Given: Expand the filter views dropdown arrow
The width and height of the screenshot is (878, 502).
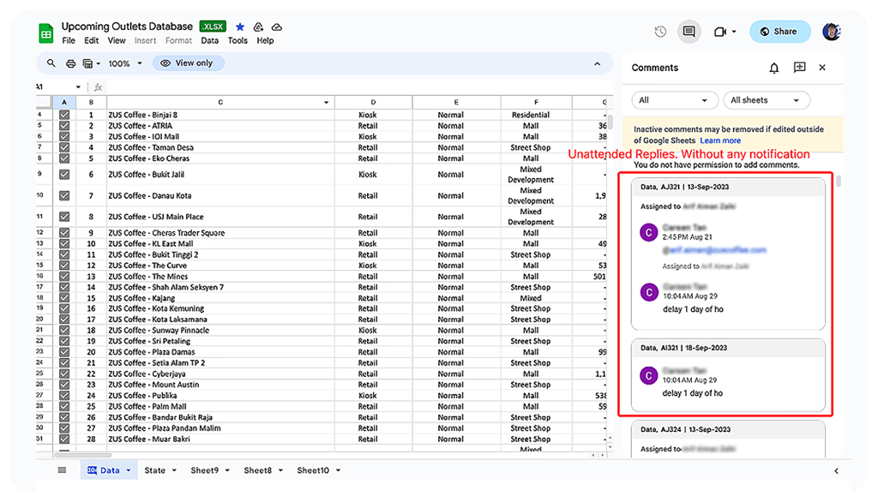Looking at the screenshot, I should (x=98, y=63).
